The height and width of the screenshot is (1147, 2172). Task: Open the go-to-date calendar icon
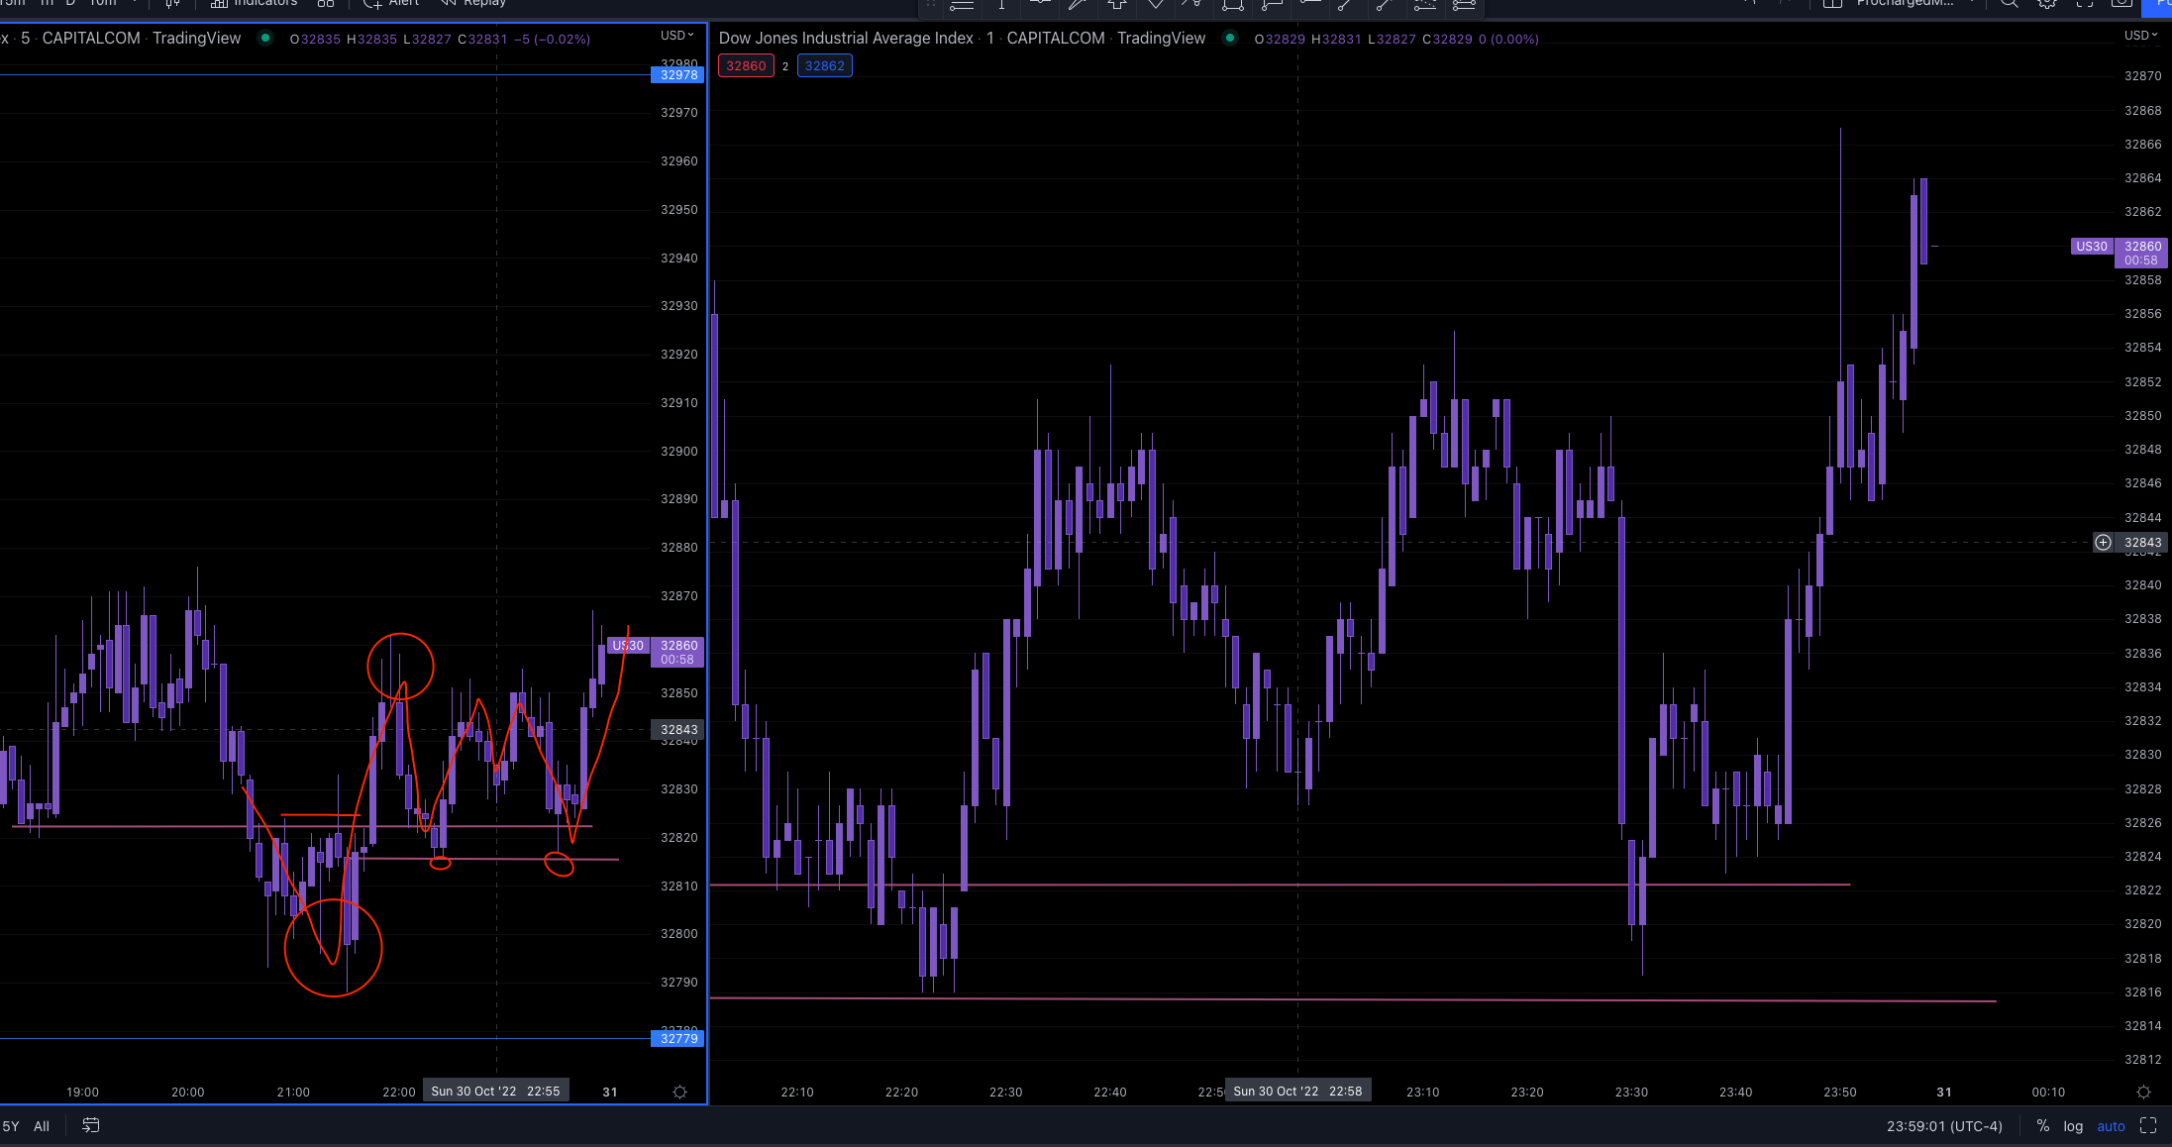coord(90,1125)
